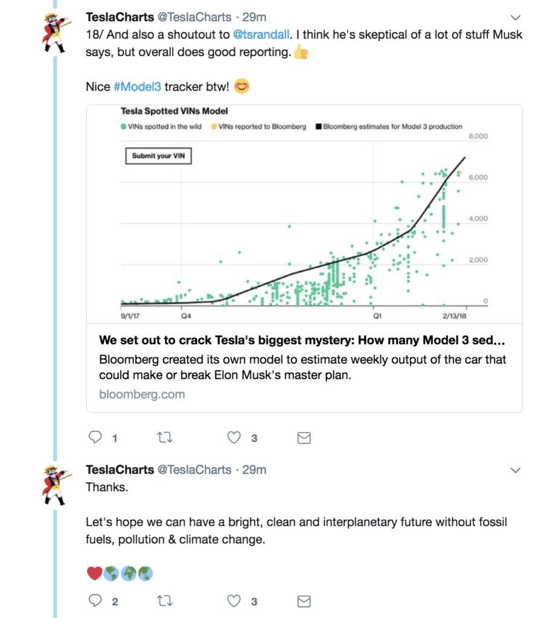Open Bloomberg article card headline
The height and width of the screenshot is (618, 556).
pyautogui.click(x=302, y=340)
